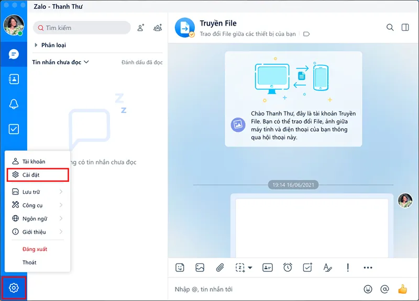Open the screenshot tool dropdown arrow
Image resolution: width=419 pixels, height=301 pixels.
[250, 268]
